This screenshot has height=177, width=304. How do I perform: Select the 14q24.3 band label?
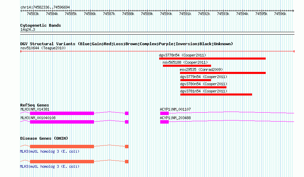click(x=28, y=29)
